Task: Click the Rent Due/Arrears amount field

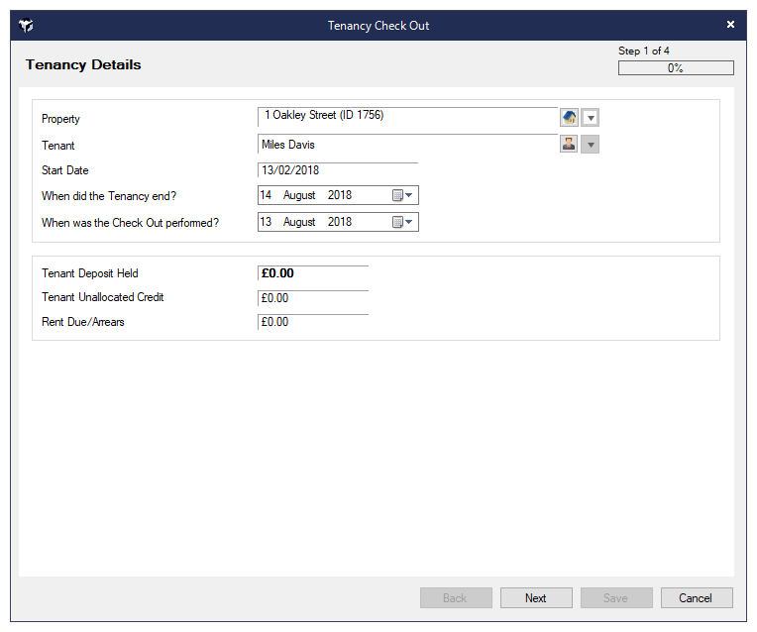Action: point(312,322)
